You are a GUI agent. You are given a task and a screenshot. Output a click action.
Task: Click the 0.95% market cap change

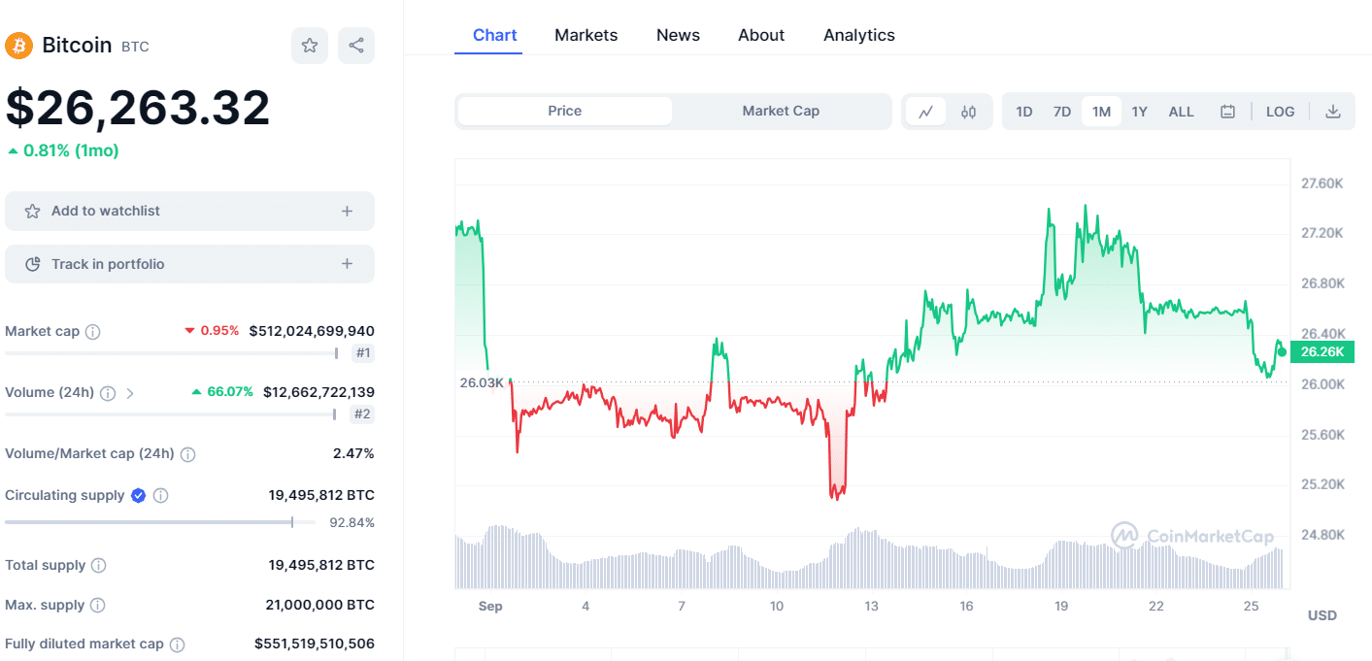212,331
